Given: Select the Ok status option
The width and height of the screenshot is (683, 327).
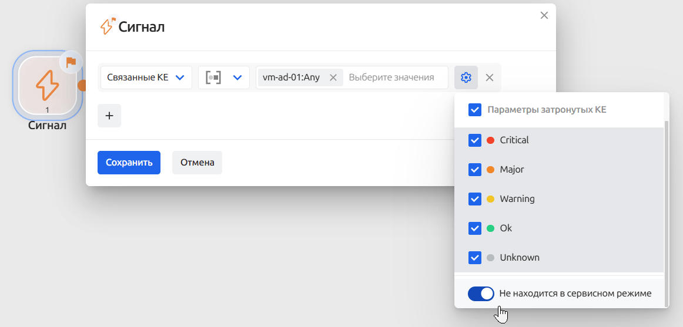Looking at the screenshot, I should click(x=505, y=228).
